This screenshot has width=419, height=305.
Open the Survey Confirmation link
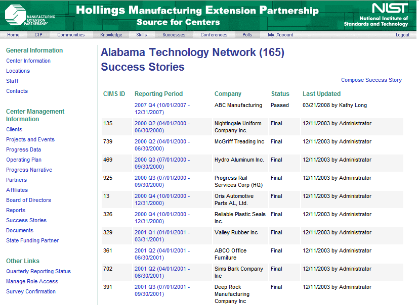(x=31, y=292)
